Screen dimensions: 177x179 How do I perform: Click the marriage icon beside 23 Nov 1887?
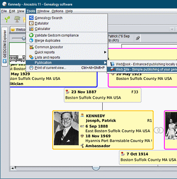67,92
